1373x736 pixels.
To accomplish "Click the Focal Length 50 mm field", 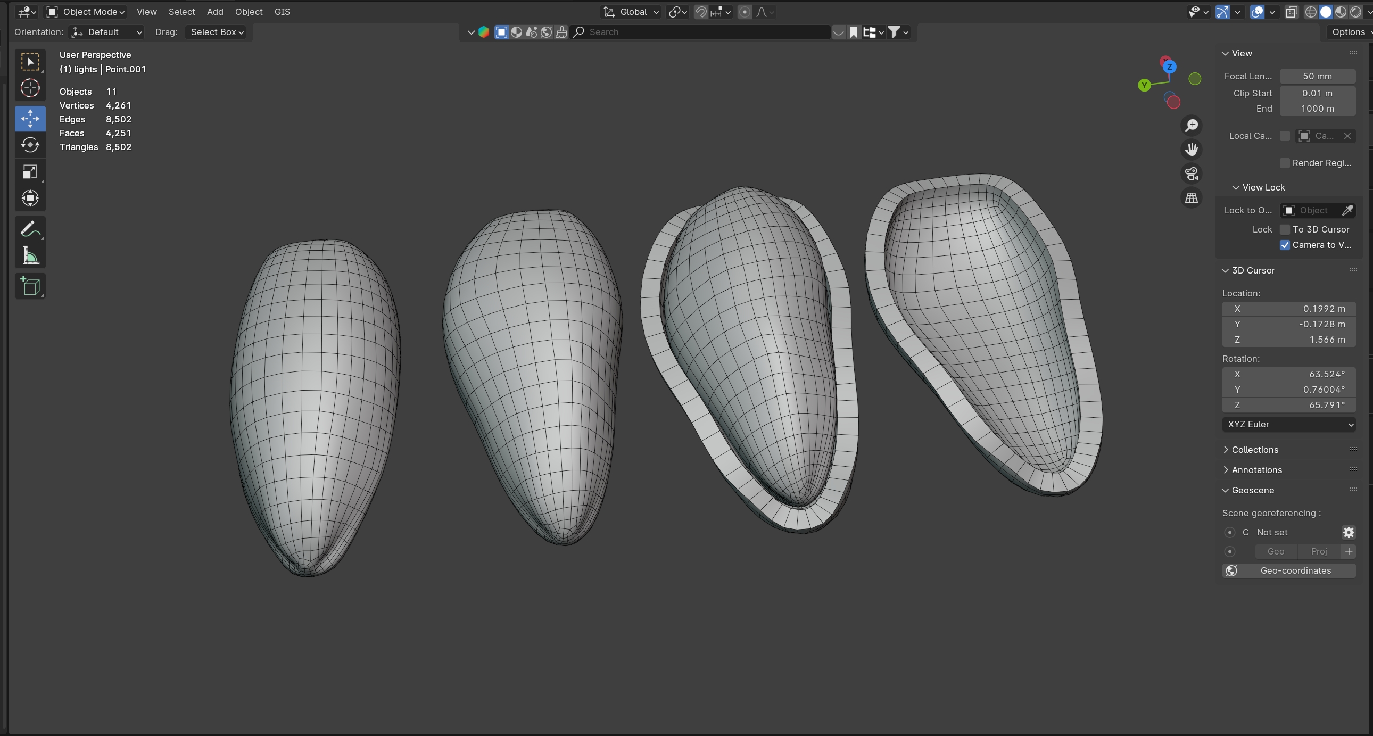I will (1317, 76).
